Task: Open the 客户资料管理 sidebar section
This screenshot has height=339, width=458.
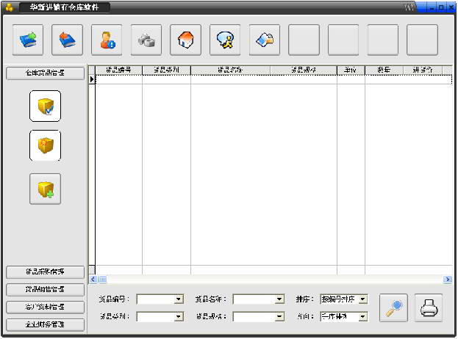Action: click(45, 307)
